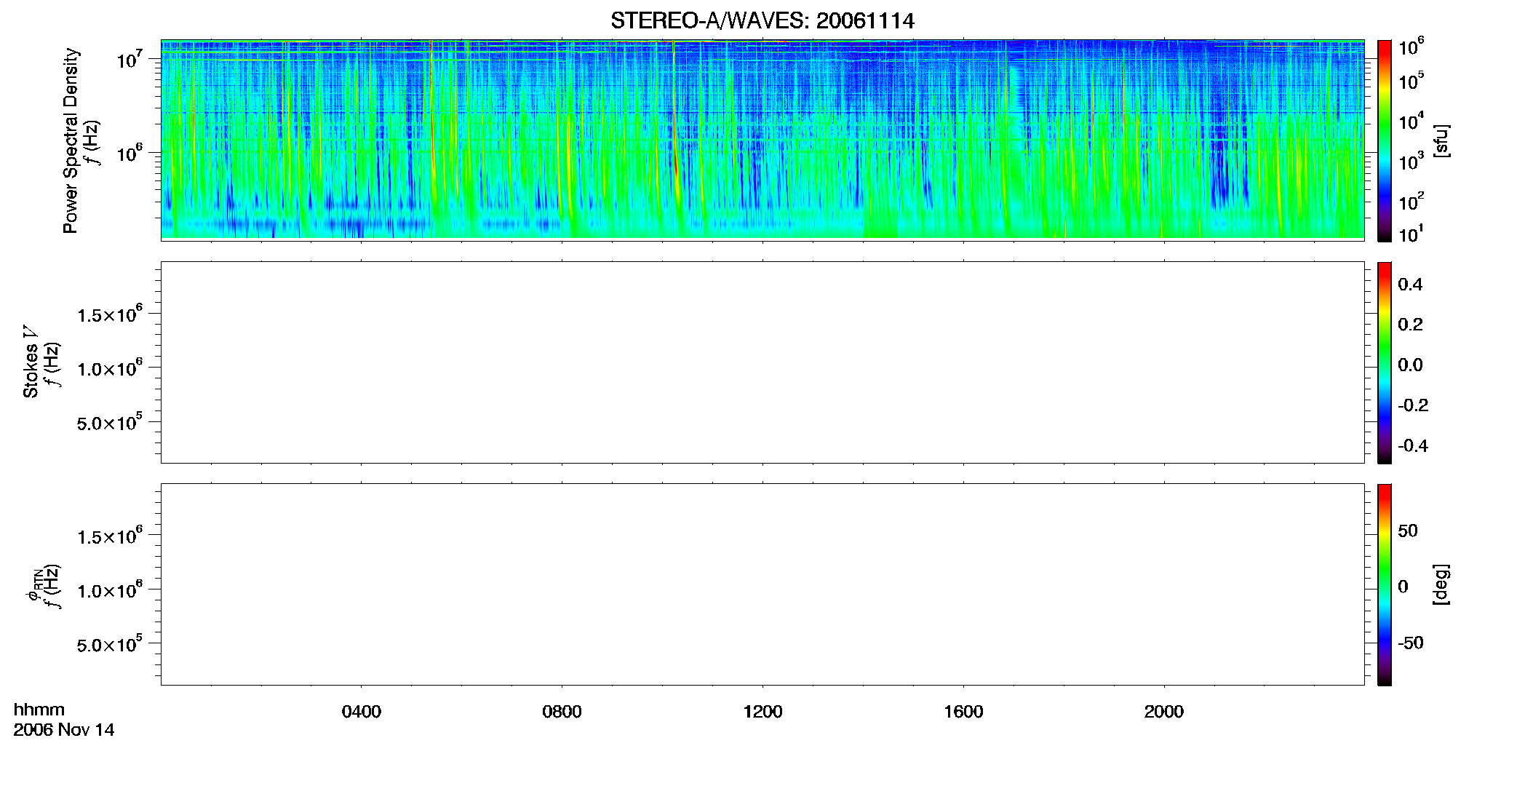
Task: Click the [sfu] units label
Action: (1441, 140)
